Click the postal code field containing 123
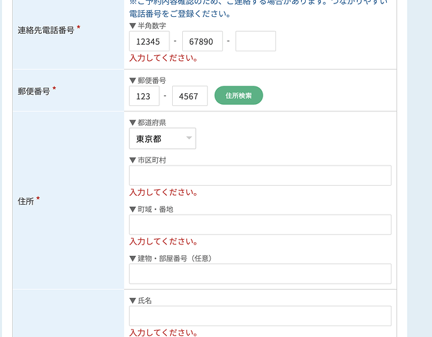 click(x=144, y=96)
